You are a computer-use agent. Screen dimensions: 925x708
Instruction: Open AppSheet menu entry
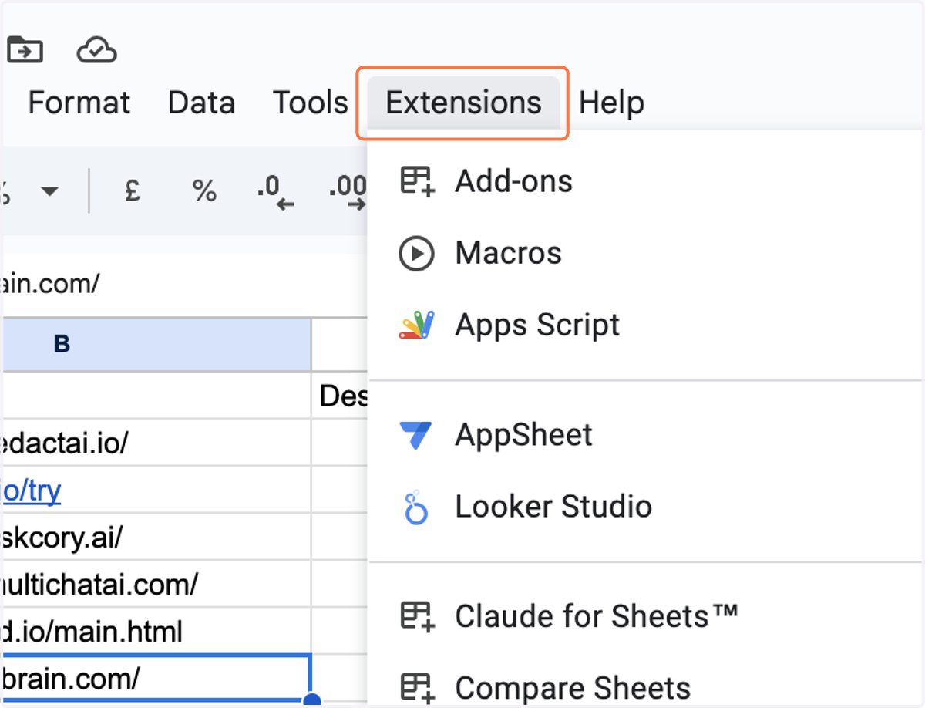[x=646, y=435]
